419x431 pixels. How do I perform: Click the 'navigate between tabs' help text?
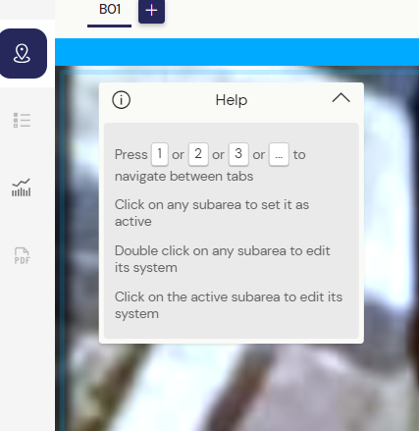tap(183, 177)
